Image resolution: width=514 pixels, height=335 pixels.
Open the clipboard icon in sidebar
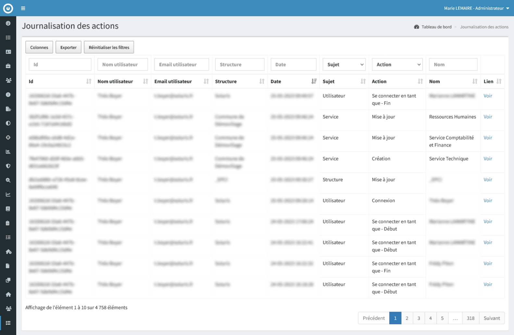coord(8,223)
